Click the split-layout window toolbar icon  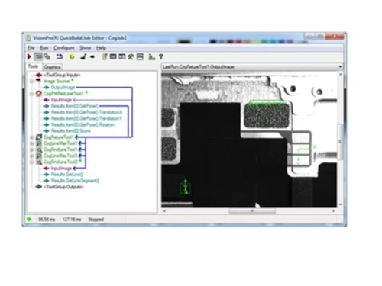coord(140,56)
